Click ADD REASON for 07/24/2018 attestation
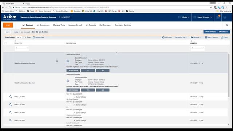233x131 pixels. 73,90
